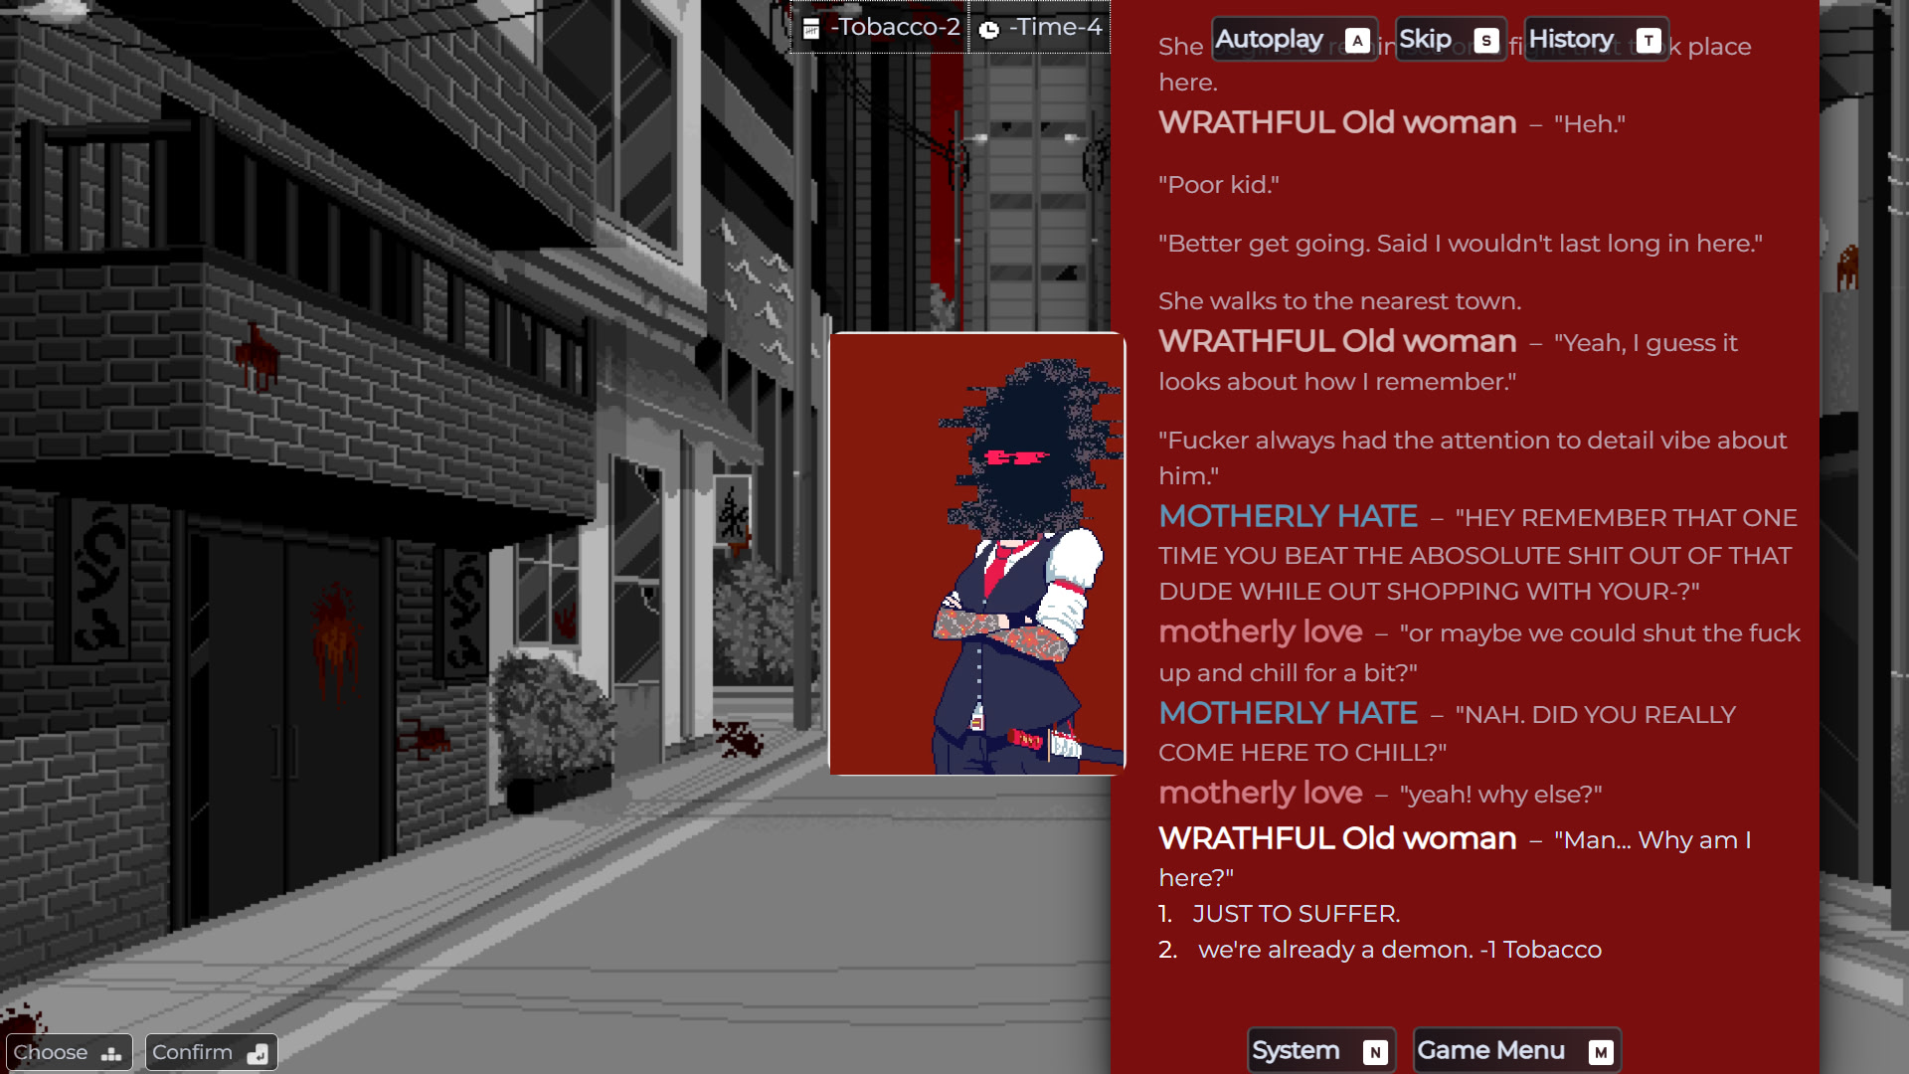The width and height of the screenshot is (1909, 1074).
Task: Click the Choose arrow-keys icon
Action: (111, 1053)
